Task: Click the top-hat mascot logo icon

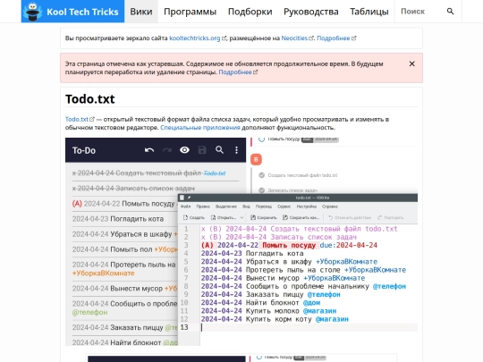Action: [x=33, y=12]
